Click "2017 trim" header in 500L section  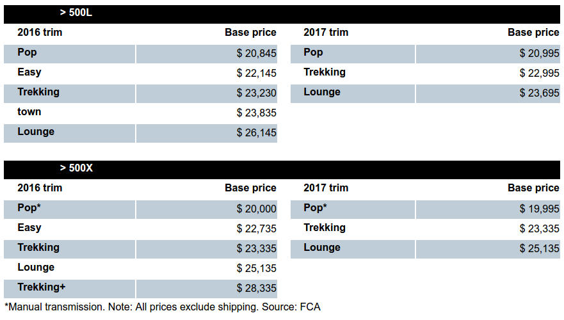pyautogui.click(x=326, y=33)
